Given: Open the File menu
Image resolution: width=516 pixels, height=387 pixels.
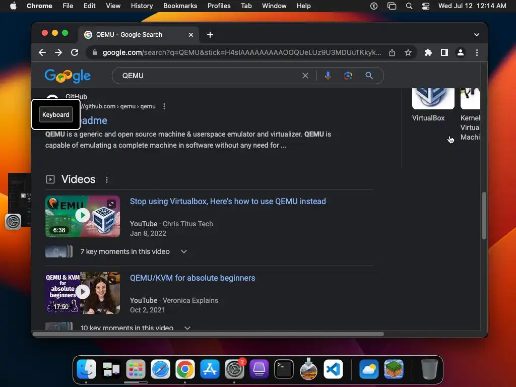Looking at the screenshot, I should pyautogui.click(x=68, y=6).
